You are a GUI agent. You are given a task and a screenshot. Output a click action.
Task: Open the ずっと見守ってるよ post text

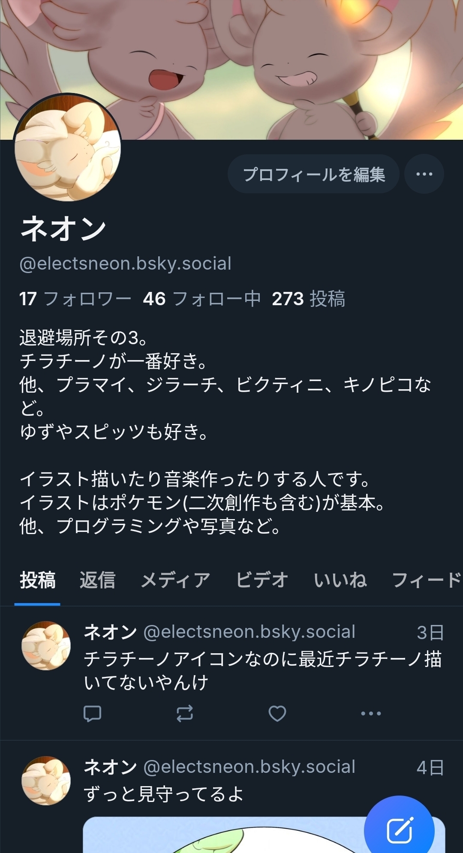coord(163,794)
